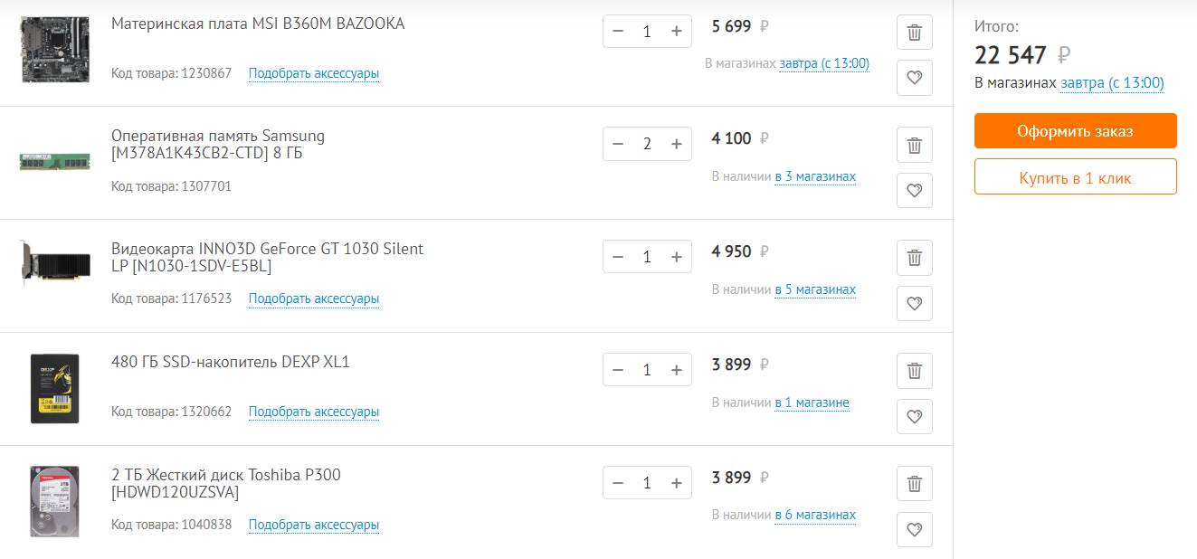Add DEXP XL1 SSD to wishlist
Viewport: 1197px width, 559px height.
point(914,416)
